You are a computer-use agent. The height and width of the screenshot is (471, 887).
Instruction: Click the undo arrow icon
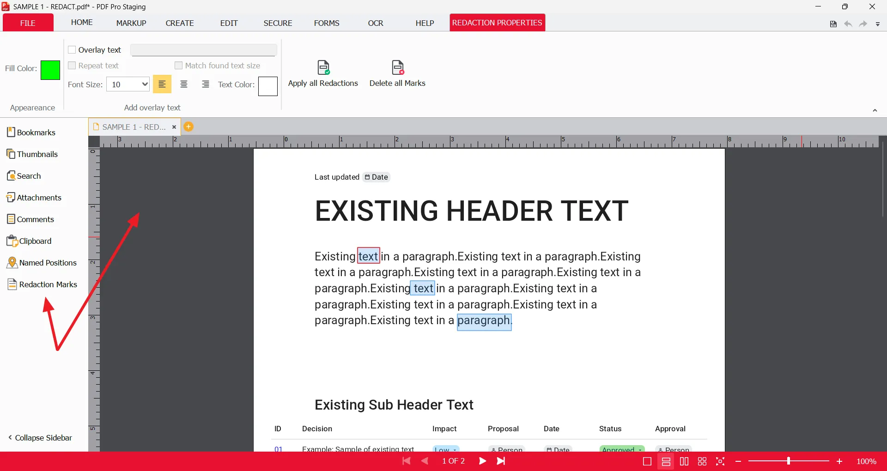848,24
